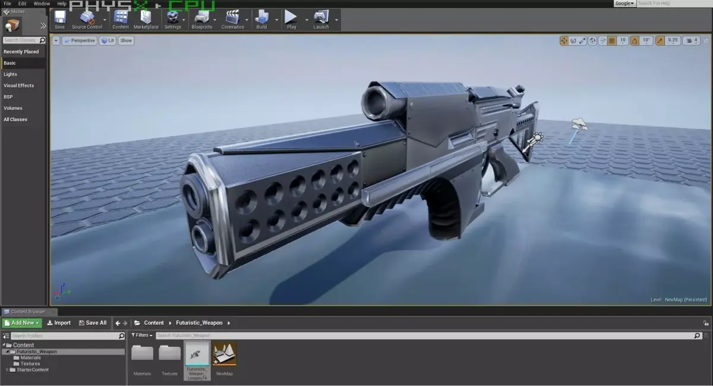713x386 pixels.
Task: Select the Place mode cube icon
Action: coord(12,25)
